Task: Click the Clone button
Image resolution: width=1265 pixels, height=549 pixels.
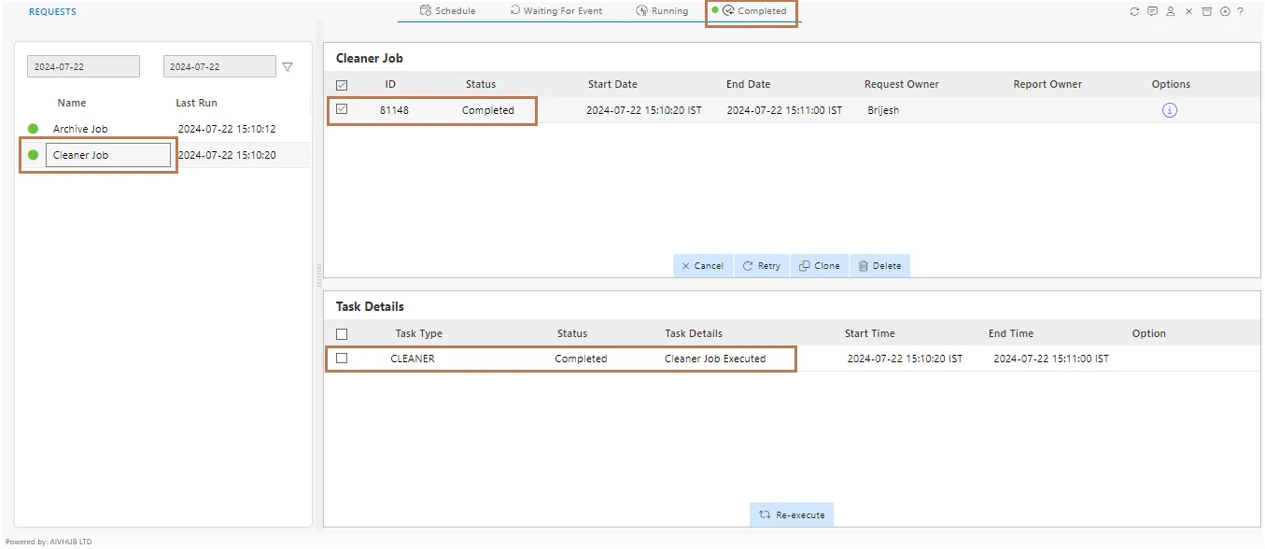Action: (820, 266)
